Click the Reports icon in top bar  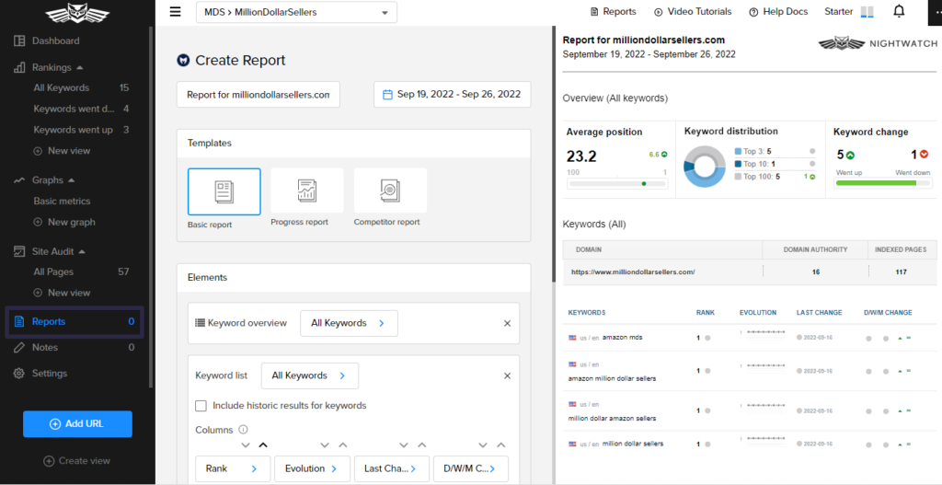tap(595, 11)
